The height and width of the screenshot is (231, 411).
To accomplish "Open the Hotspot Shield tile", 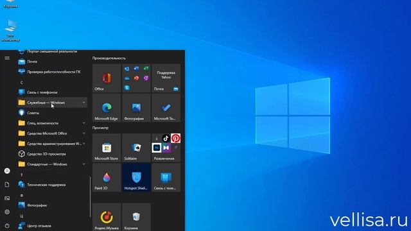I will click(136, 177).
